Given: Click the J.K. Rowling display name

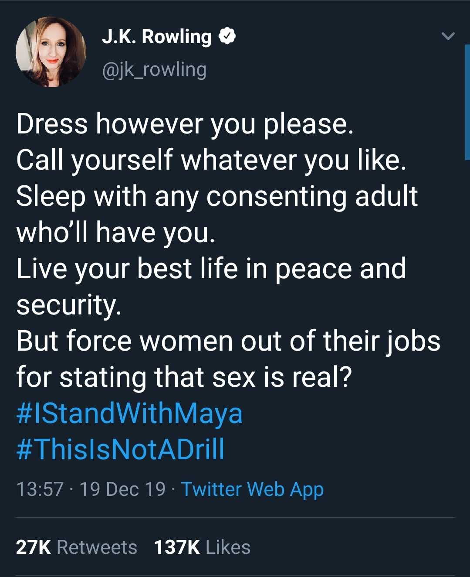Looking at the screenshot, I should coord(156,37).
